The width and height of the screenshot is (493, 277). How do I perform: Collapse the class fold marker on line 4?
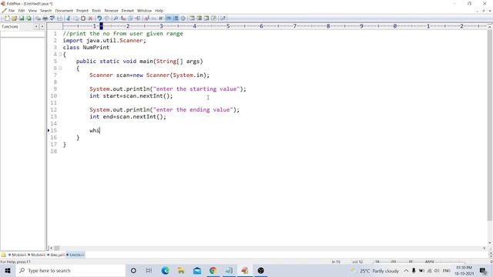[x=60, y=55]
